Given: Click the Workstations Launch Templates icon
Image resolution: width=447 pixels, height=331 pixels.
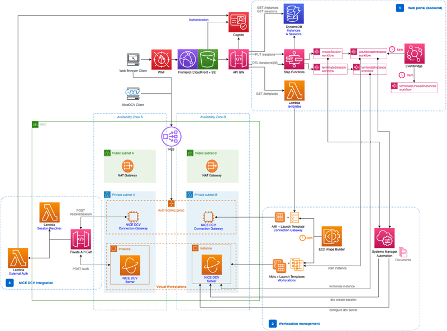Looking at the screenshot, I should click(x=297, y=265).
